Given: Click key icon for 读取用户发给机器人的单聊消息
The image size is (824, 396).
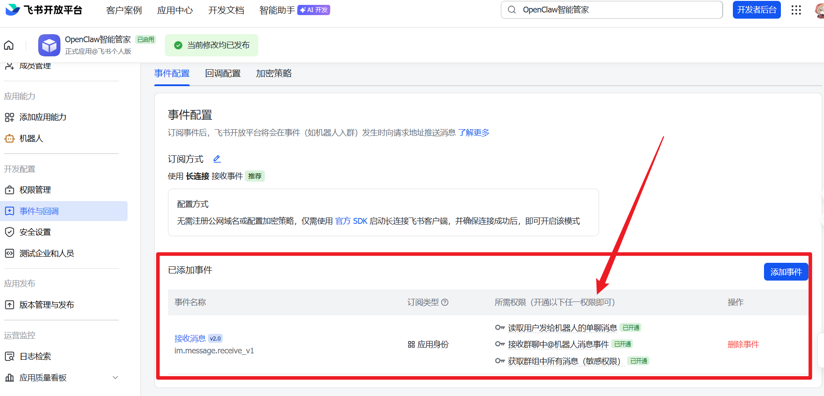Looking at the screenshot, I should pos(500,328).
